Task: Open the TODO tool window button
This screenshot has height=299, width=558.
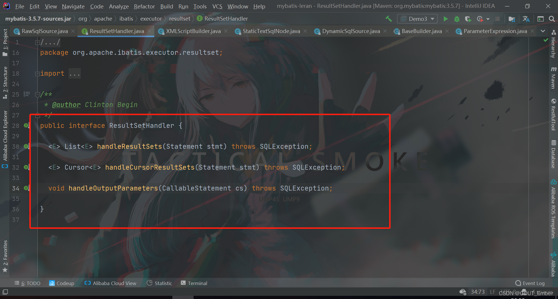Action: [27, 283]
